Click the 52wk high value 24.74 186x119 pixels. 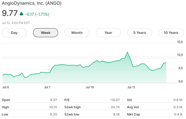click(x=115, y=107)
